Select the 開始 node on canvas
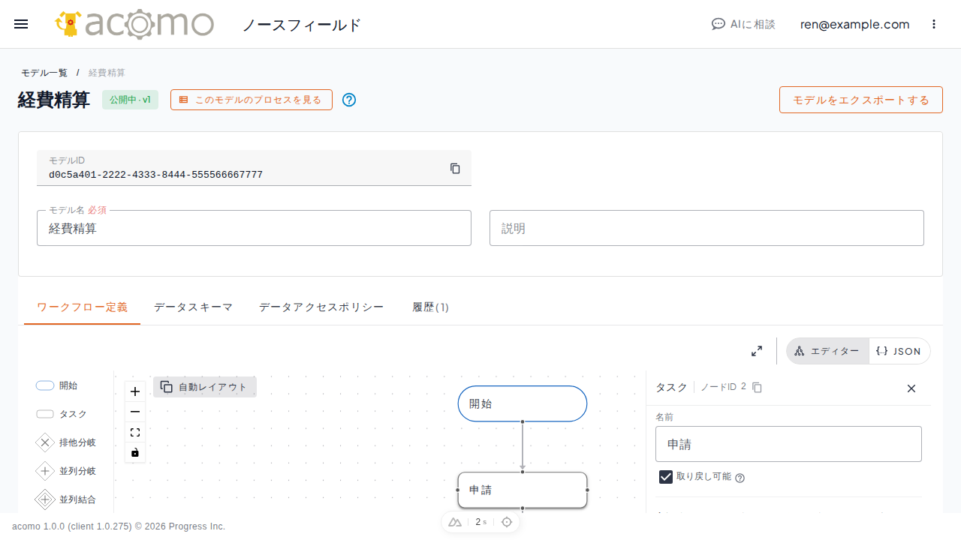Screen dimensions: 961x540 click(523, 403)
